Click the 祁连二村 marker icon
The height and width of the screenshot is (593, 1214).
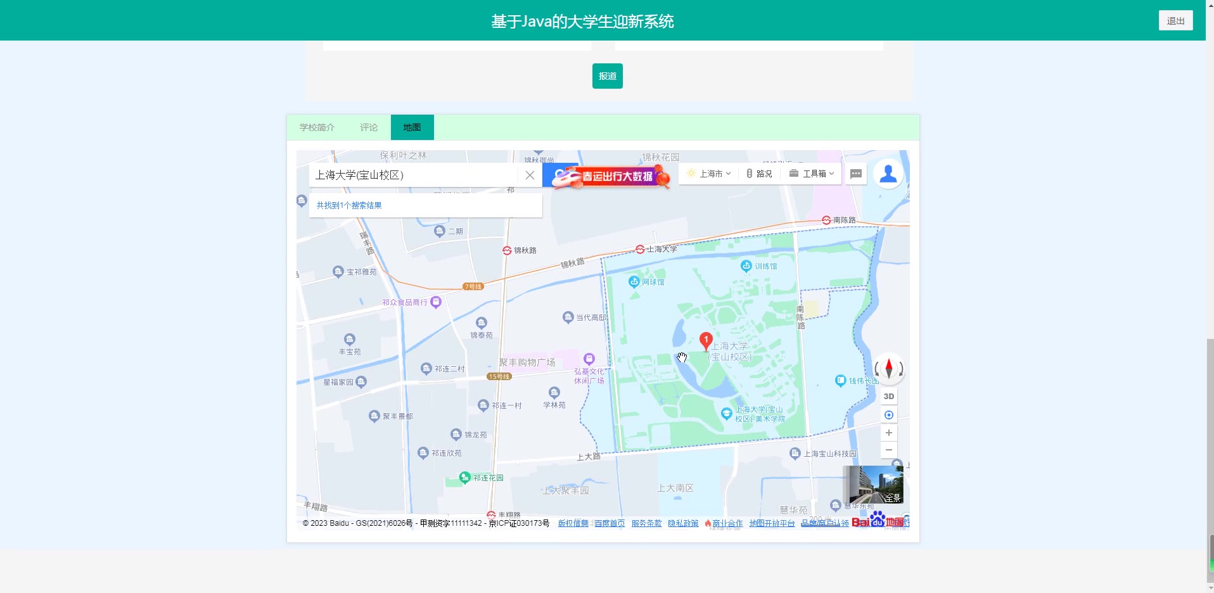426,369
